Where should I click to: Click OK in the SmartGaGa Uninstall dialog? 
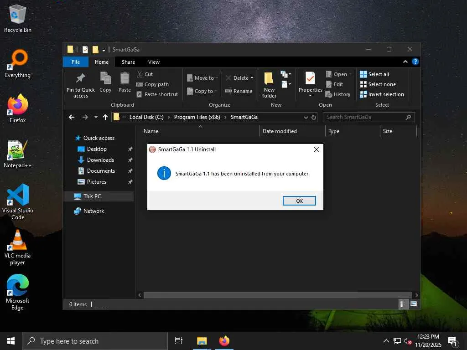click(299, 201)
